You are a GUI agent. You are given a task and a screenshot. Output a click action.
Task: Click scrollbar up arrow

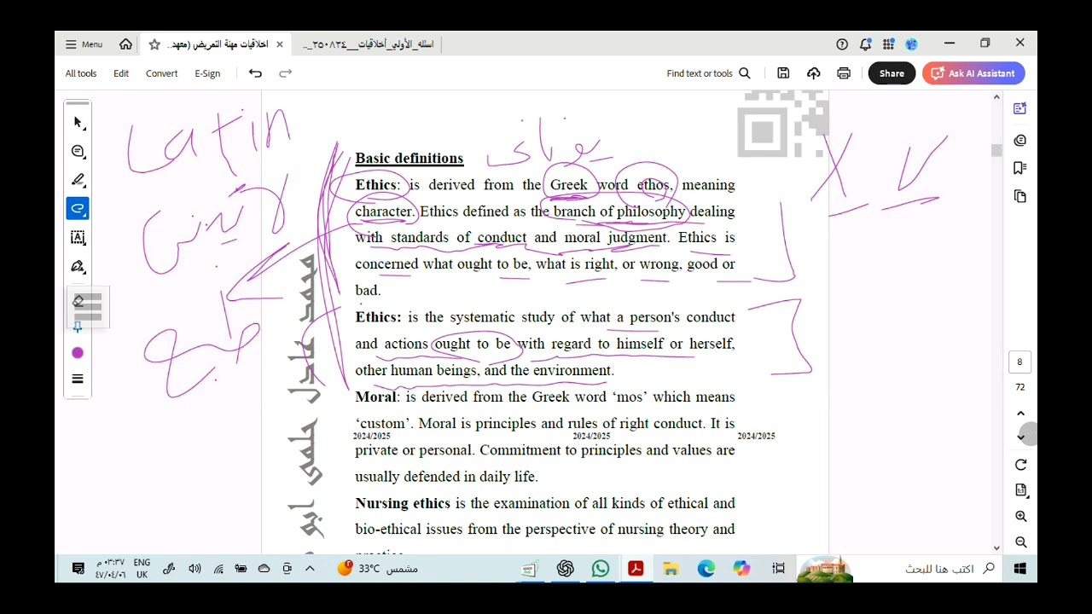(996, 97)
